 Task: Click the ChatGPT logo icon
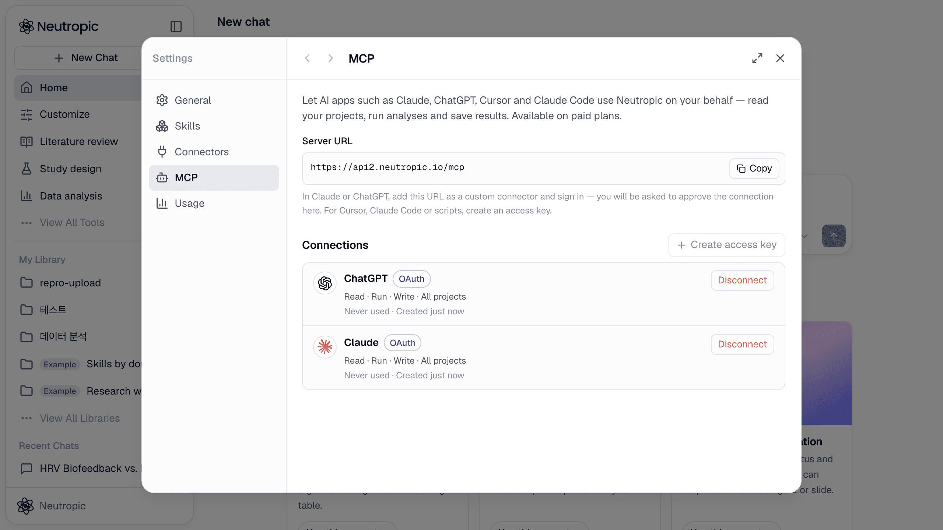pyautogui.click(x=325, y=283)
